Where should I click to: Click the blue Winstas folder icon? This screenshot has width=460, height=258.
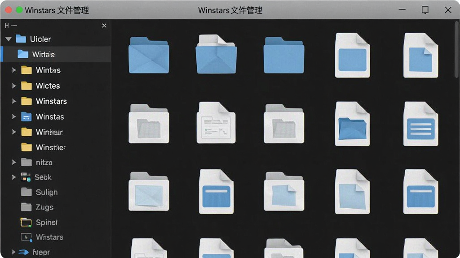27,117
